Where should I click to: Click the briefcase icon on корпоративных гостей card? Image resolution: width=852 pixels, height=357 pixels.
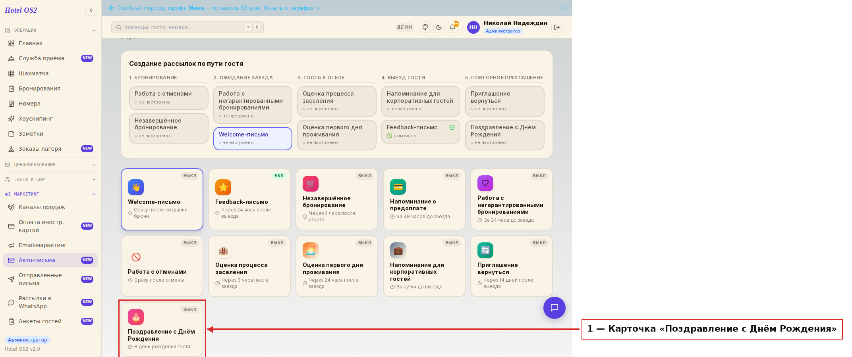pos(398,250)
